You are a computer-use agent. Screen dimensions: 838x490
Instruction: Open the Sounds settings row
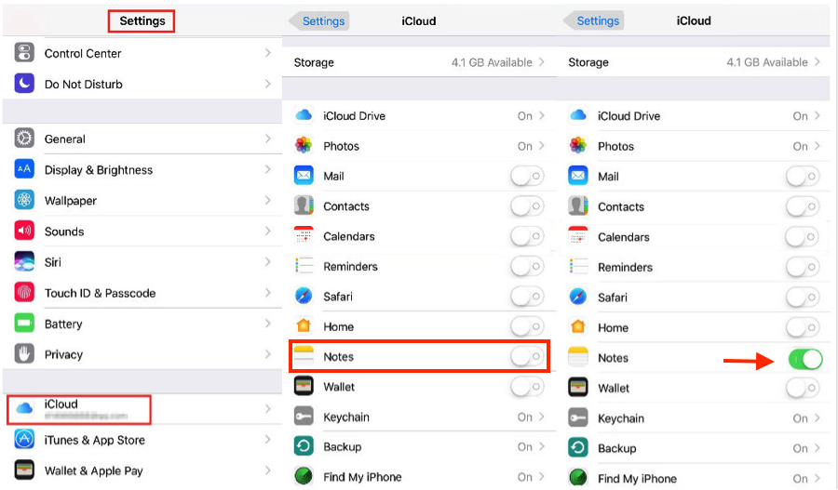point(142,232)
